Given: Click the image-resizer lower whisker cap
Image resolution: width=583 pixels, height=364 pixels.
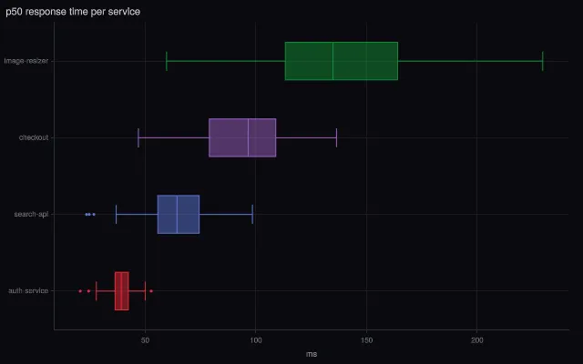Looking at the screenshot, I should pyautogui.click(x=167, y=61).
